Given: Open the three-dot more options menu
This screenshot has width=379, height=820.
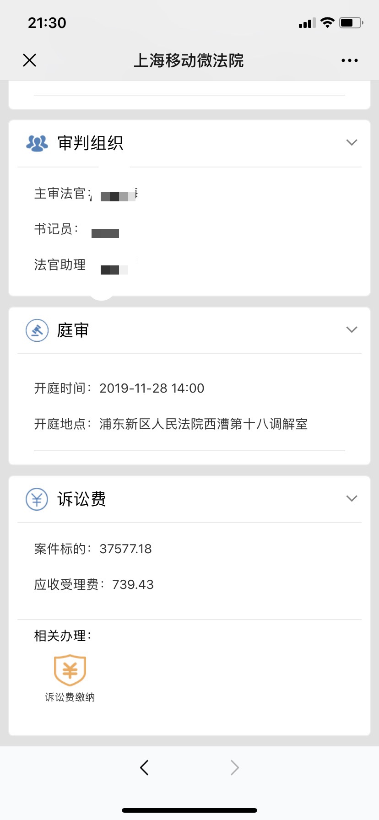Looking at the screenshot, I should [350, 60].
